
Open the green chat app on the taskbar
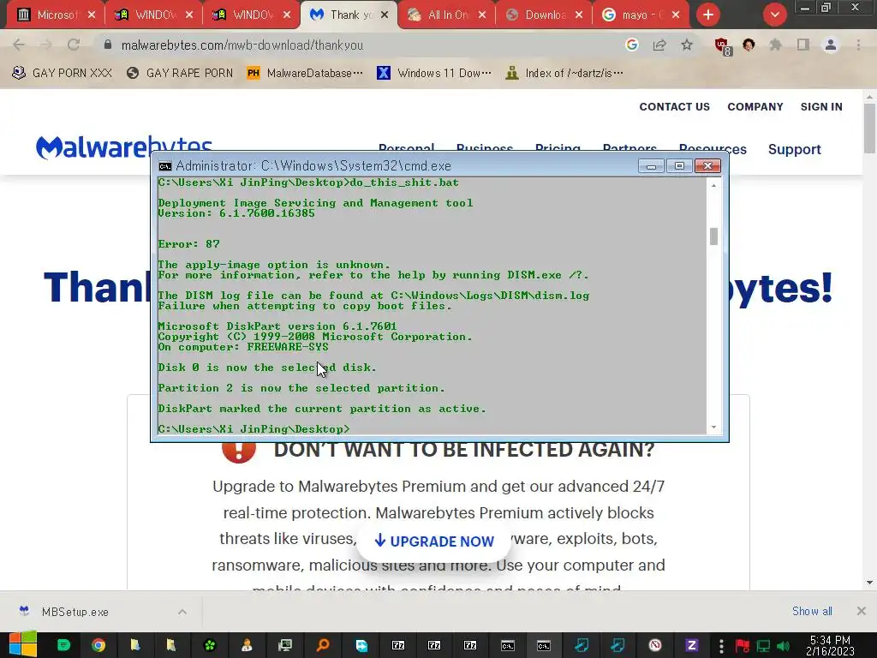click(x=63, y=646)
